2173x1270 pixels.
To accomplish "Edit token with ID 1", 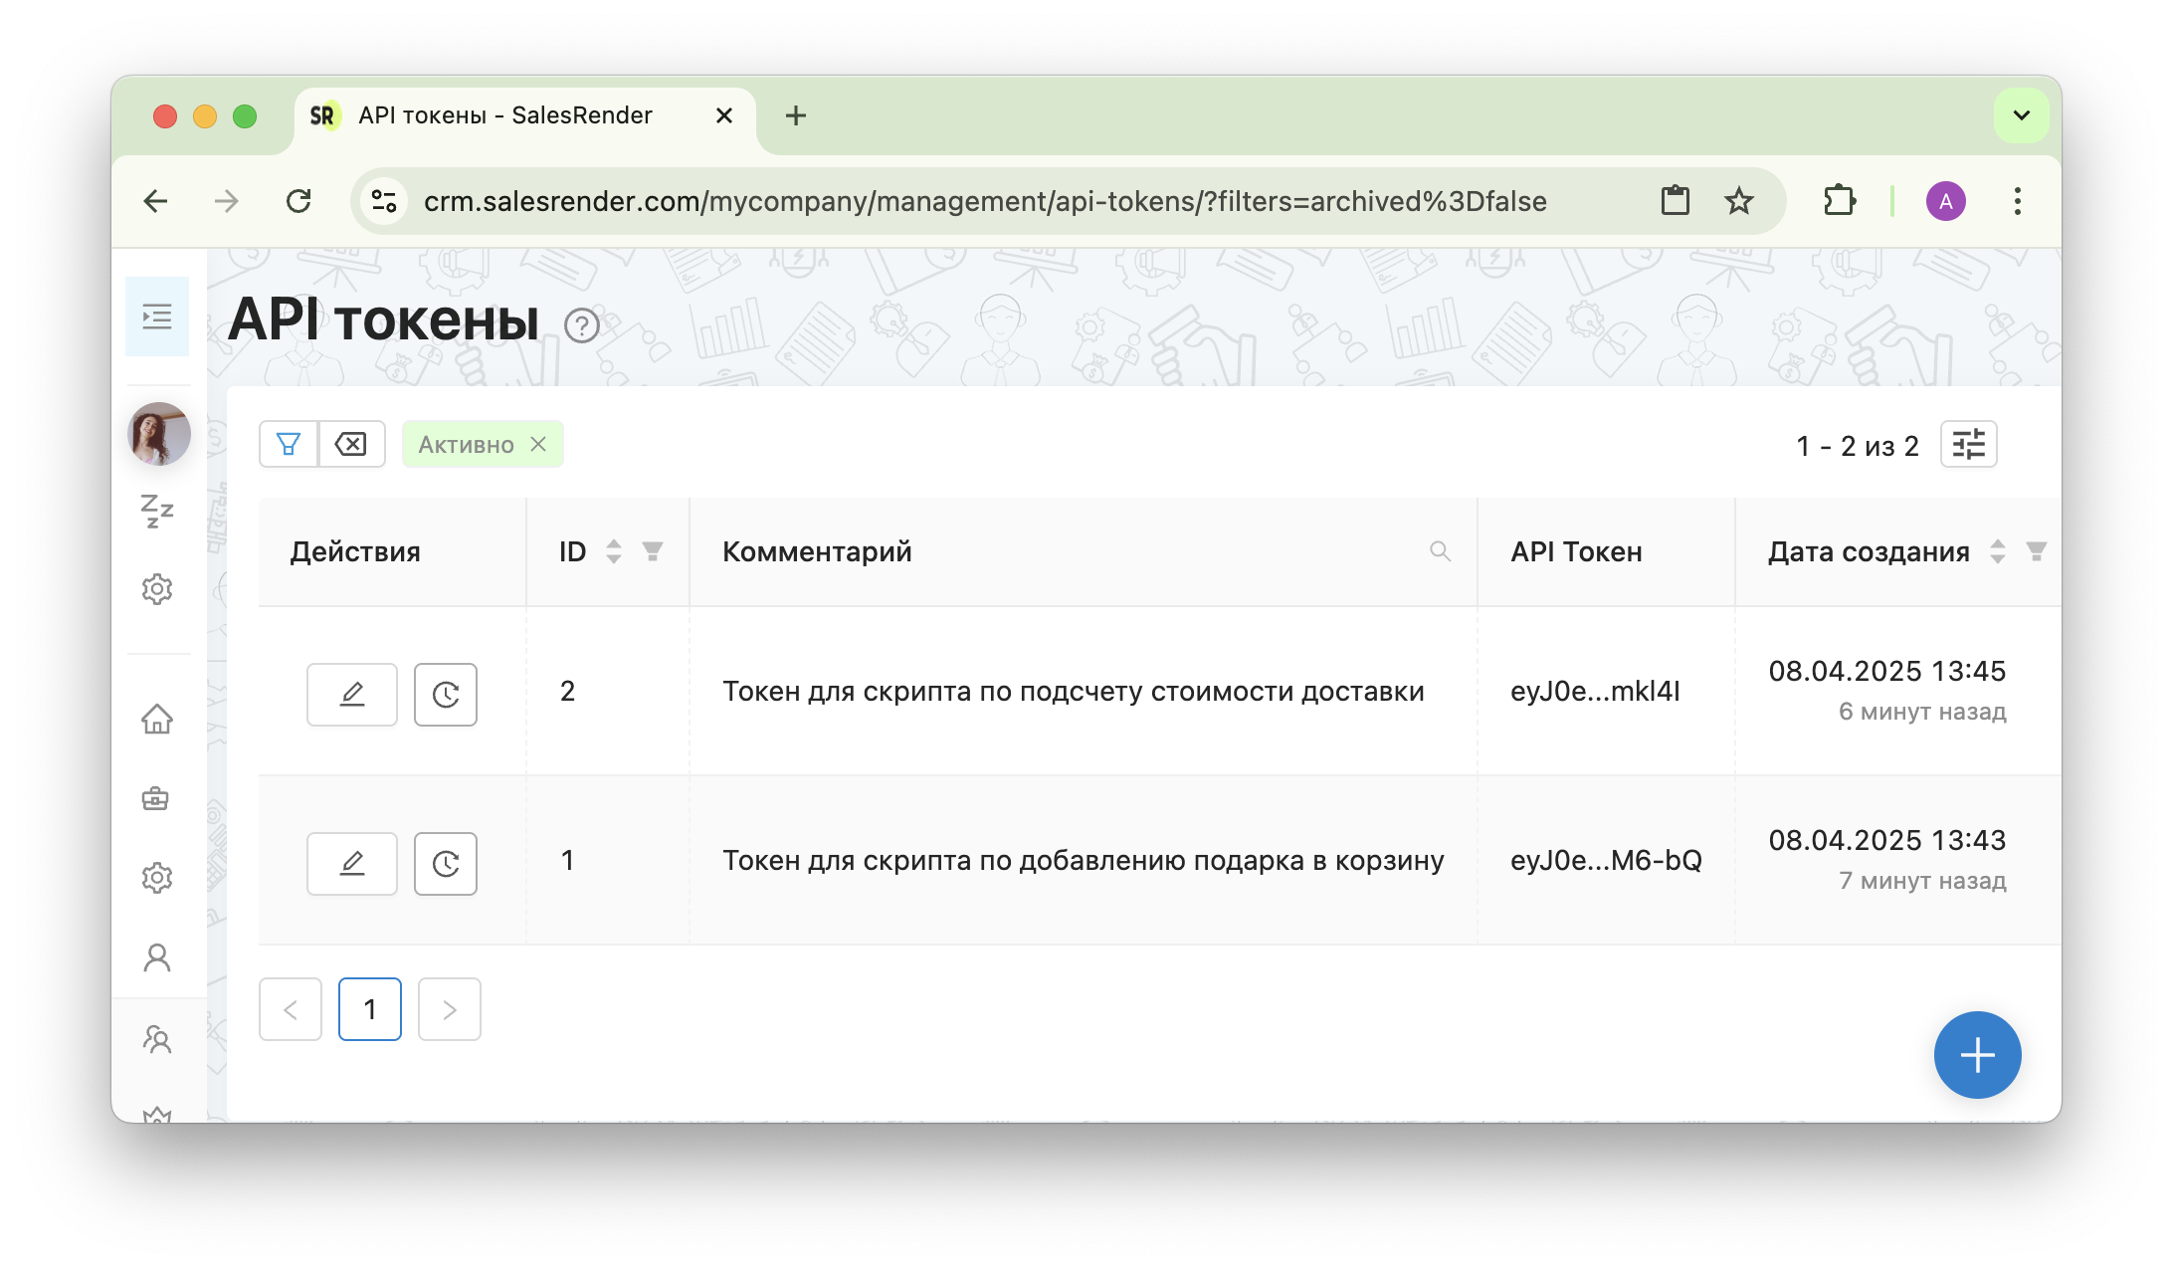I will point(352,864).
